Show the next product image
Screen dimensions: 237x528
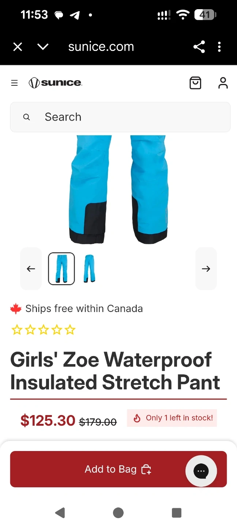[x=206, y=269]
